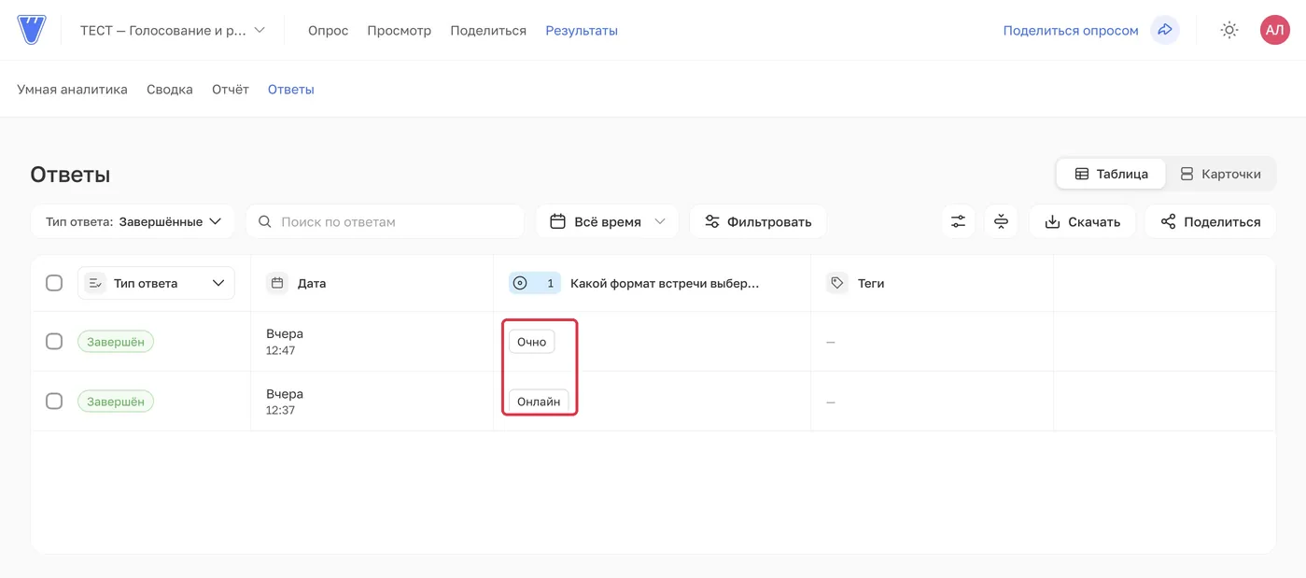Screen dimensions: 1306x578
Task: Click the Какой формат встречи column header
Action: tap(652, 283)
